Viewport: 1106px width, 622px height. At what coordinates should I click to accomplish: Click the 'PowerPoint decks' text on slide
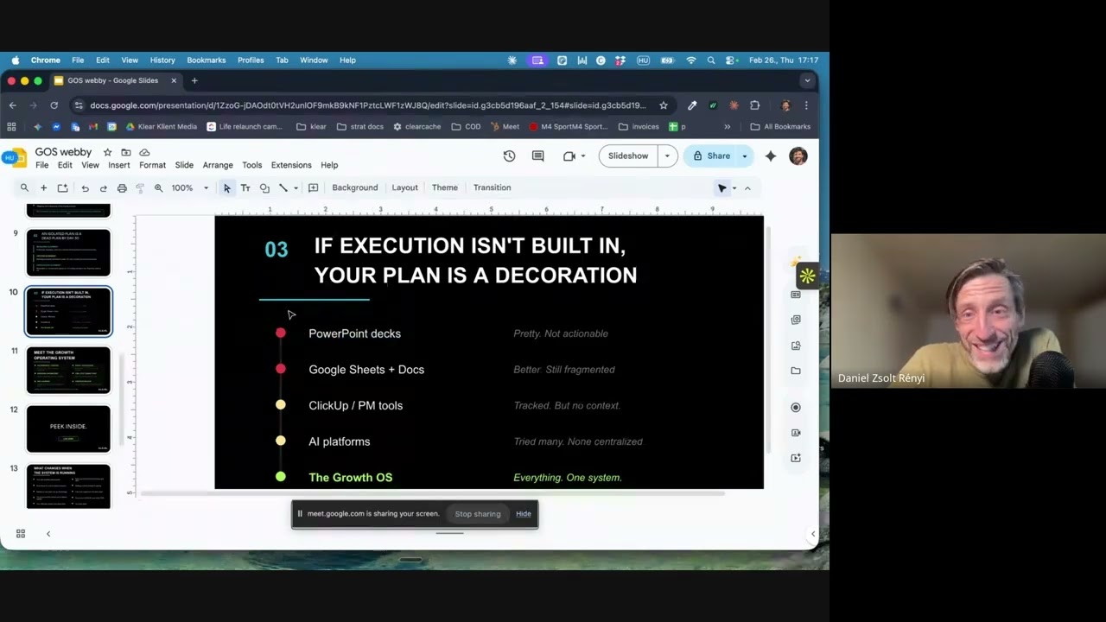click(x=354, y=333)
